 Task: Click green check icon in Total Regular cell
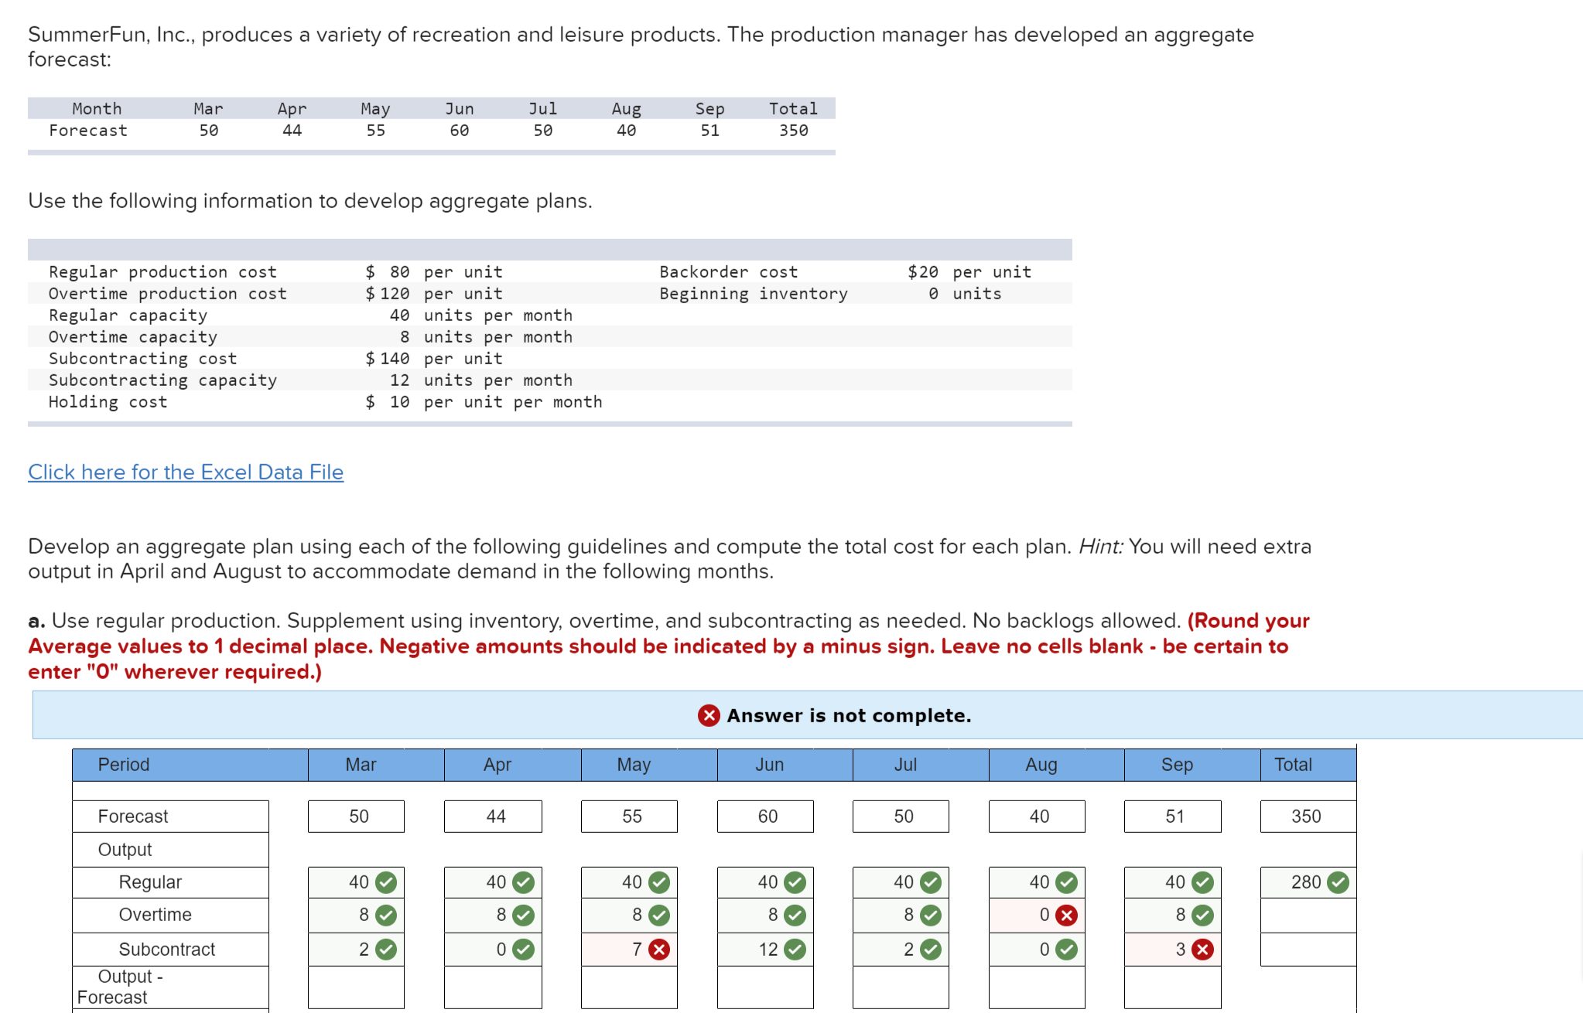[1338, 882]
